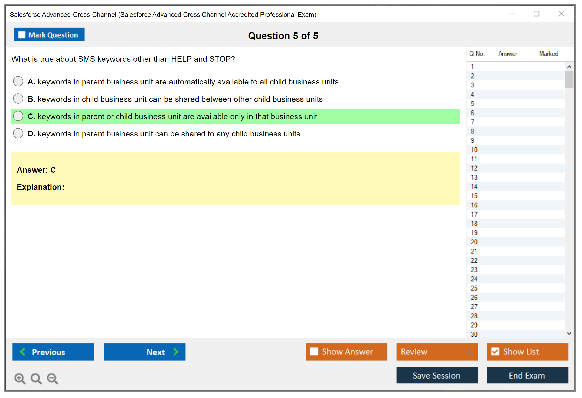Choose option D radio button

point(18,133)
